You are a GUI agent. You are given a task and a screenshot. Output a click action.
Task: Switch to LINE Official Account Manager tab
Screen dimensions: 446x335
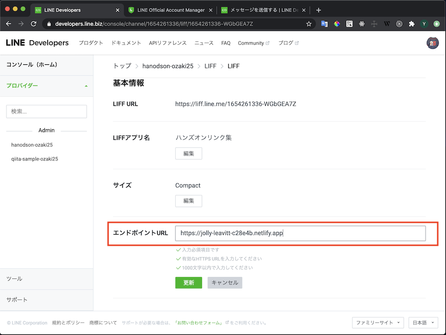tap(171, 10)
